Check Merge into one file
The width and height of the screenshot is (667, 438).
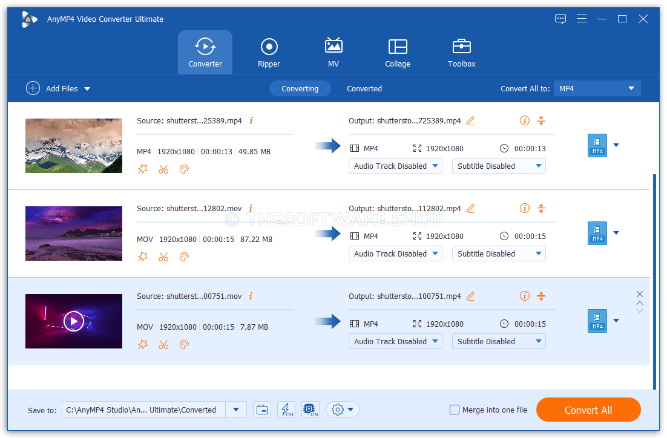(455, 410)
